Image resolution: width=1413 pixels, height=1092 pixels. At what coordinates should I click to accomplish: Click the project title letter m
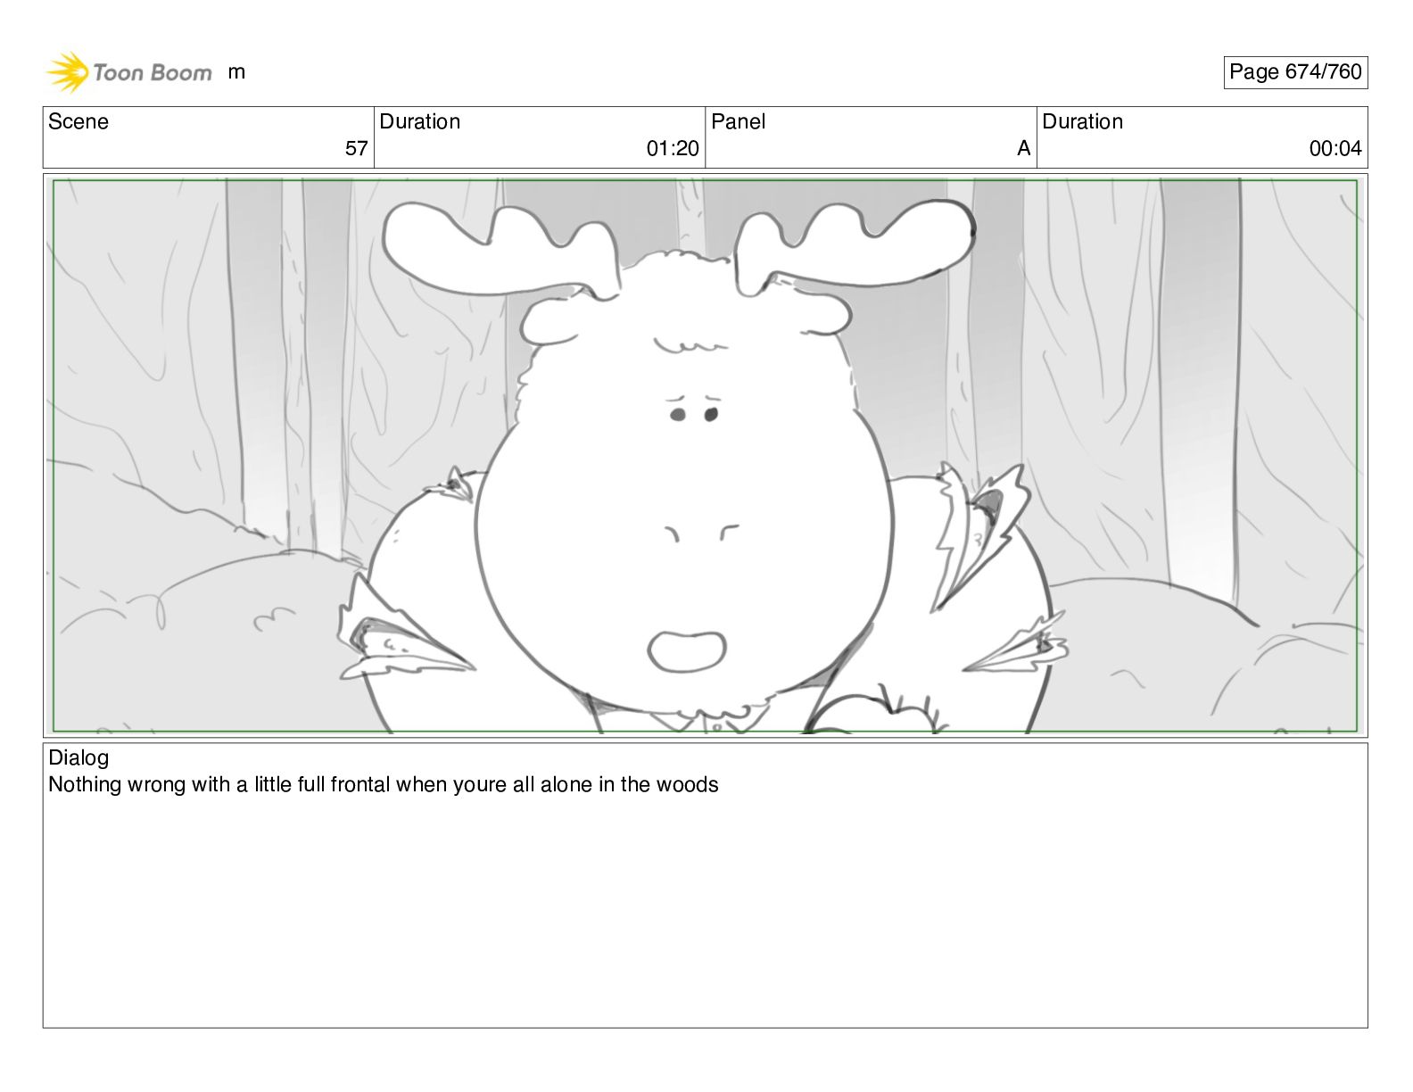[x=236, y=72]
